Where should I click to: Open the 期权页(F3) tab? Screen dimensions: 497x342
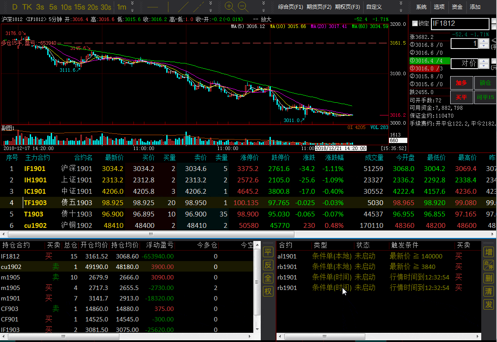(347, 7)
